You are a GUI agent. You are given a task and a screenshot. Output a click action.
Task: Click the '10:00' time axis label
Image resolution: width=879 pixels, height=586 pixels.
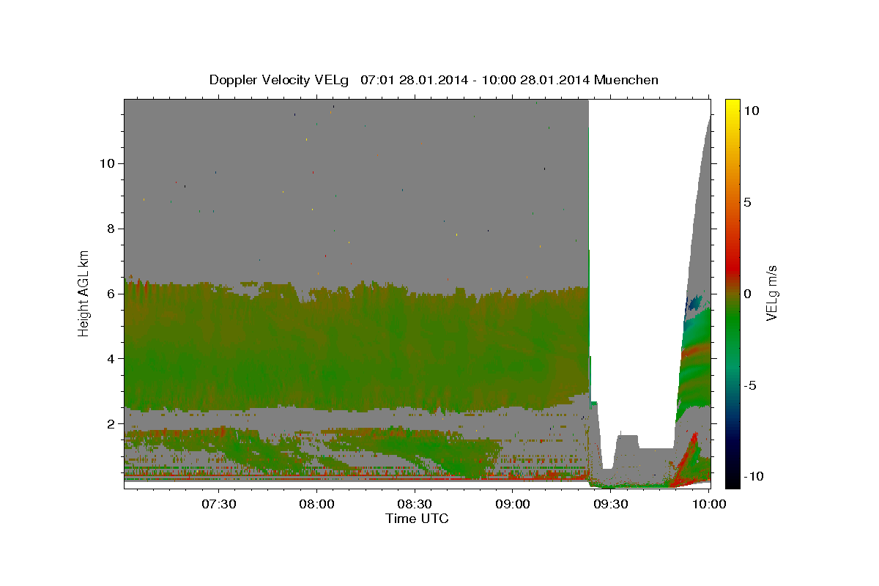(x=708, y=505)
